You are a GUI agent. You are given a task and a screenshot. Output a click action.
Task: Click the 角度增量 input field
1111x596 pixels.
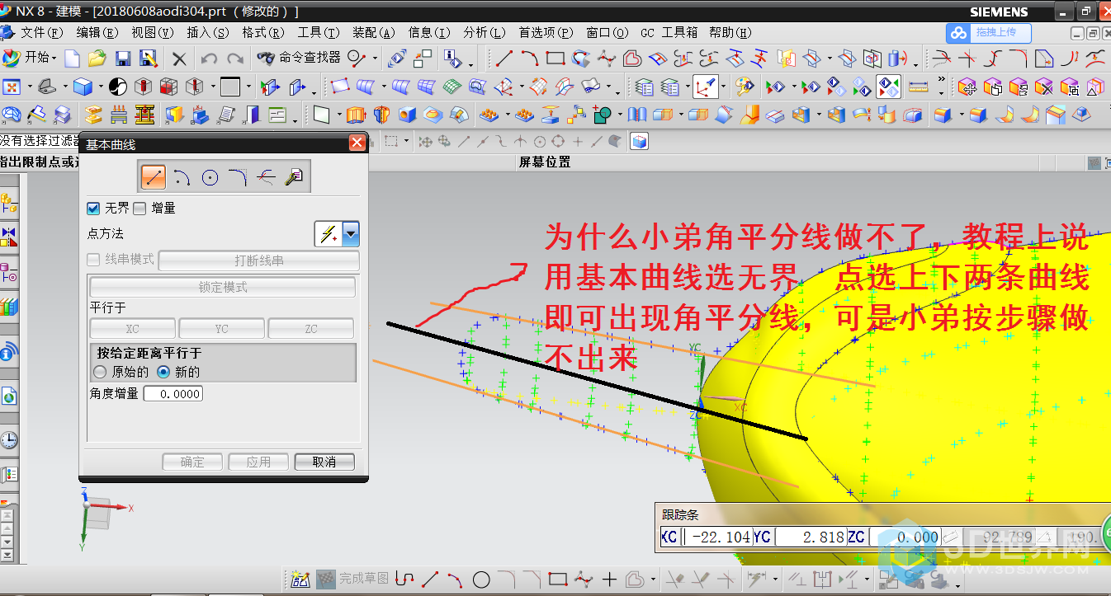point(173,394)
